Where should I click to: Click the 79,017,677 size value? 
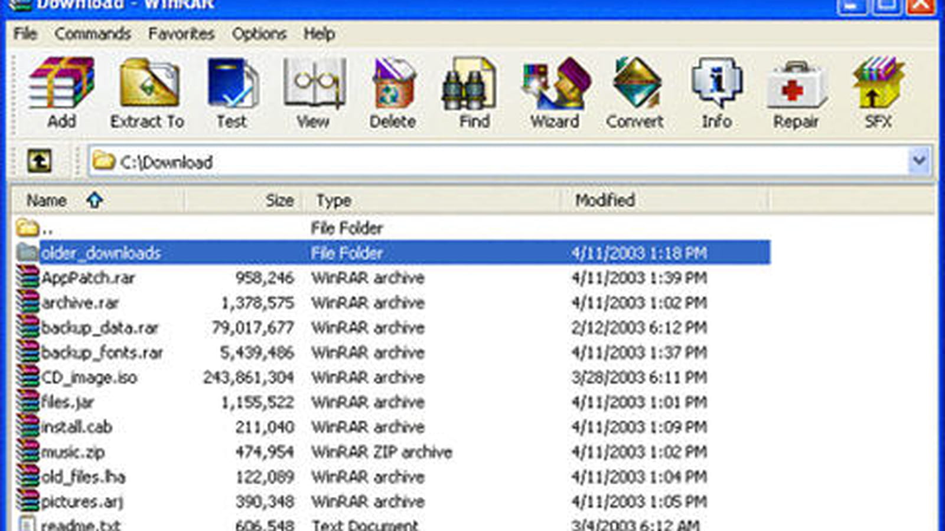pyautogui.click(x=253, y=327)
